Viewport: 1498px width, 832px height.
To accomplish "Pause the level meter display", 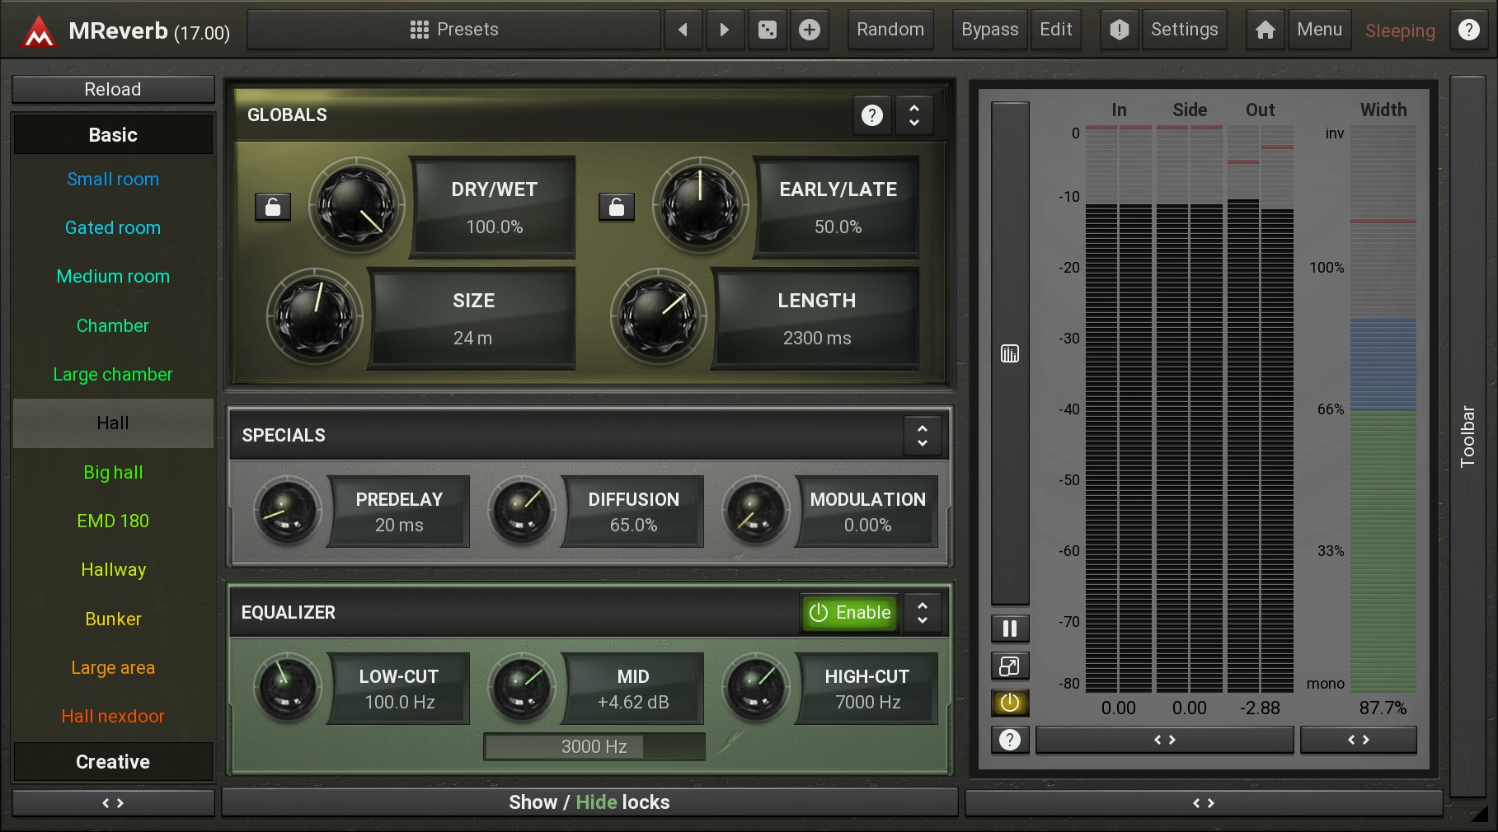I will (1010, 629).
